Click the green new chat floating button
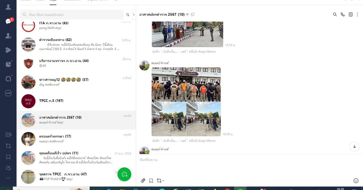Image resolution: width=363 pixels, height=190 pixels. [x=124, y=174]
